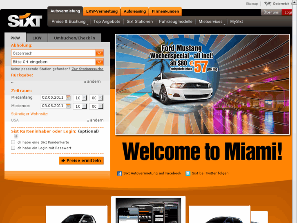Image resolution: width=297 pixels, height=223 pixels.
Task: Open Fahrzeugmodelle in the navigation
Action: [176, 22]
